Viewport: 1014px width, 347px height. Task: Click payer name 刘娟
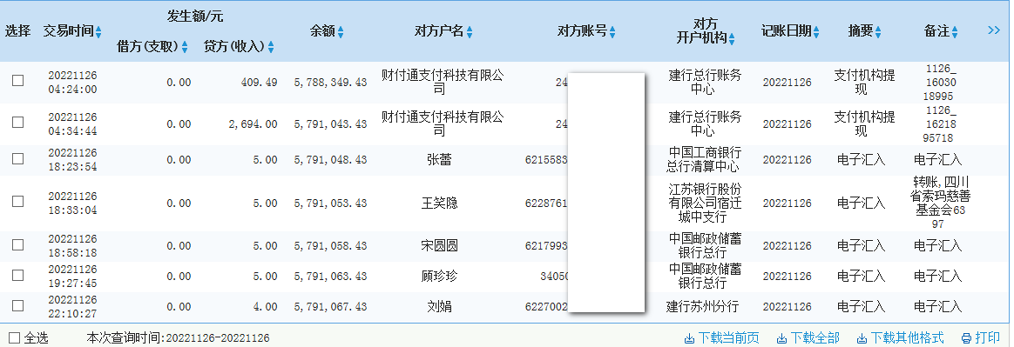440,306
